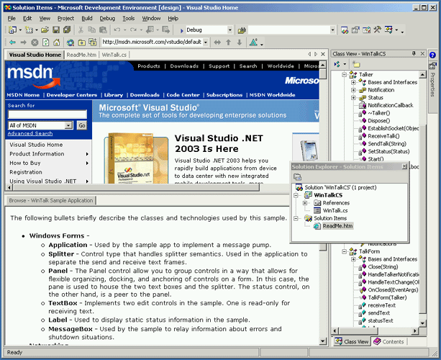Collapse the TalkForm class node

pos(345,251)
